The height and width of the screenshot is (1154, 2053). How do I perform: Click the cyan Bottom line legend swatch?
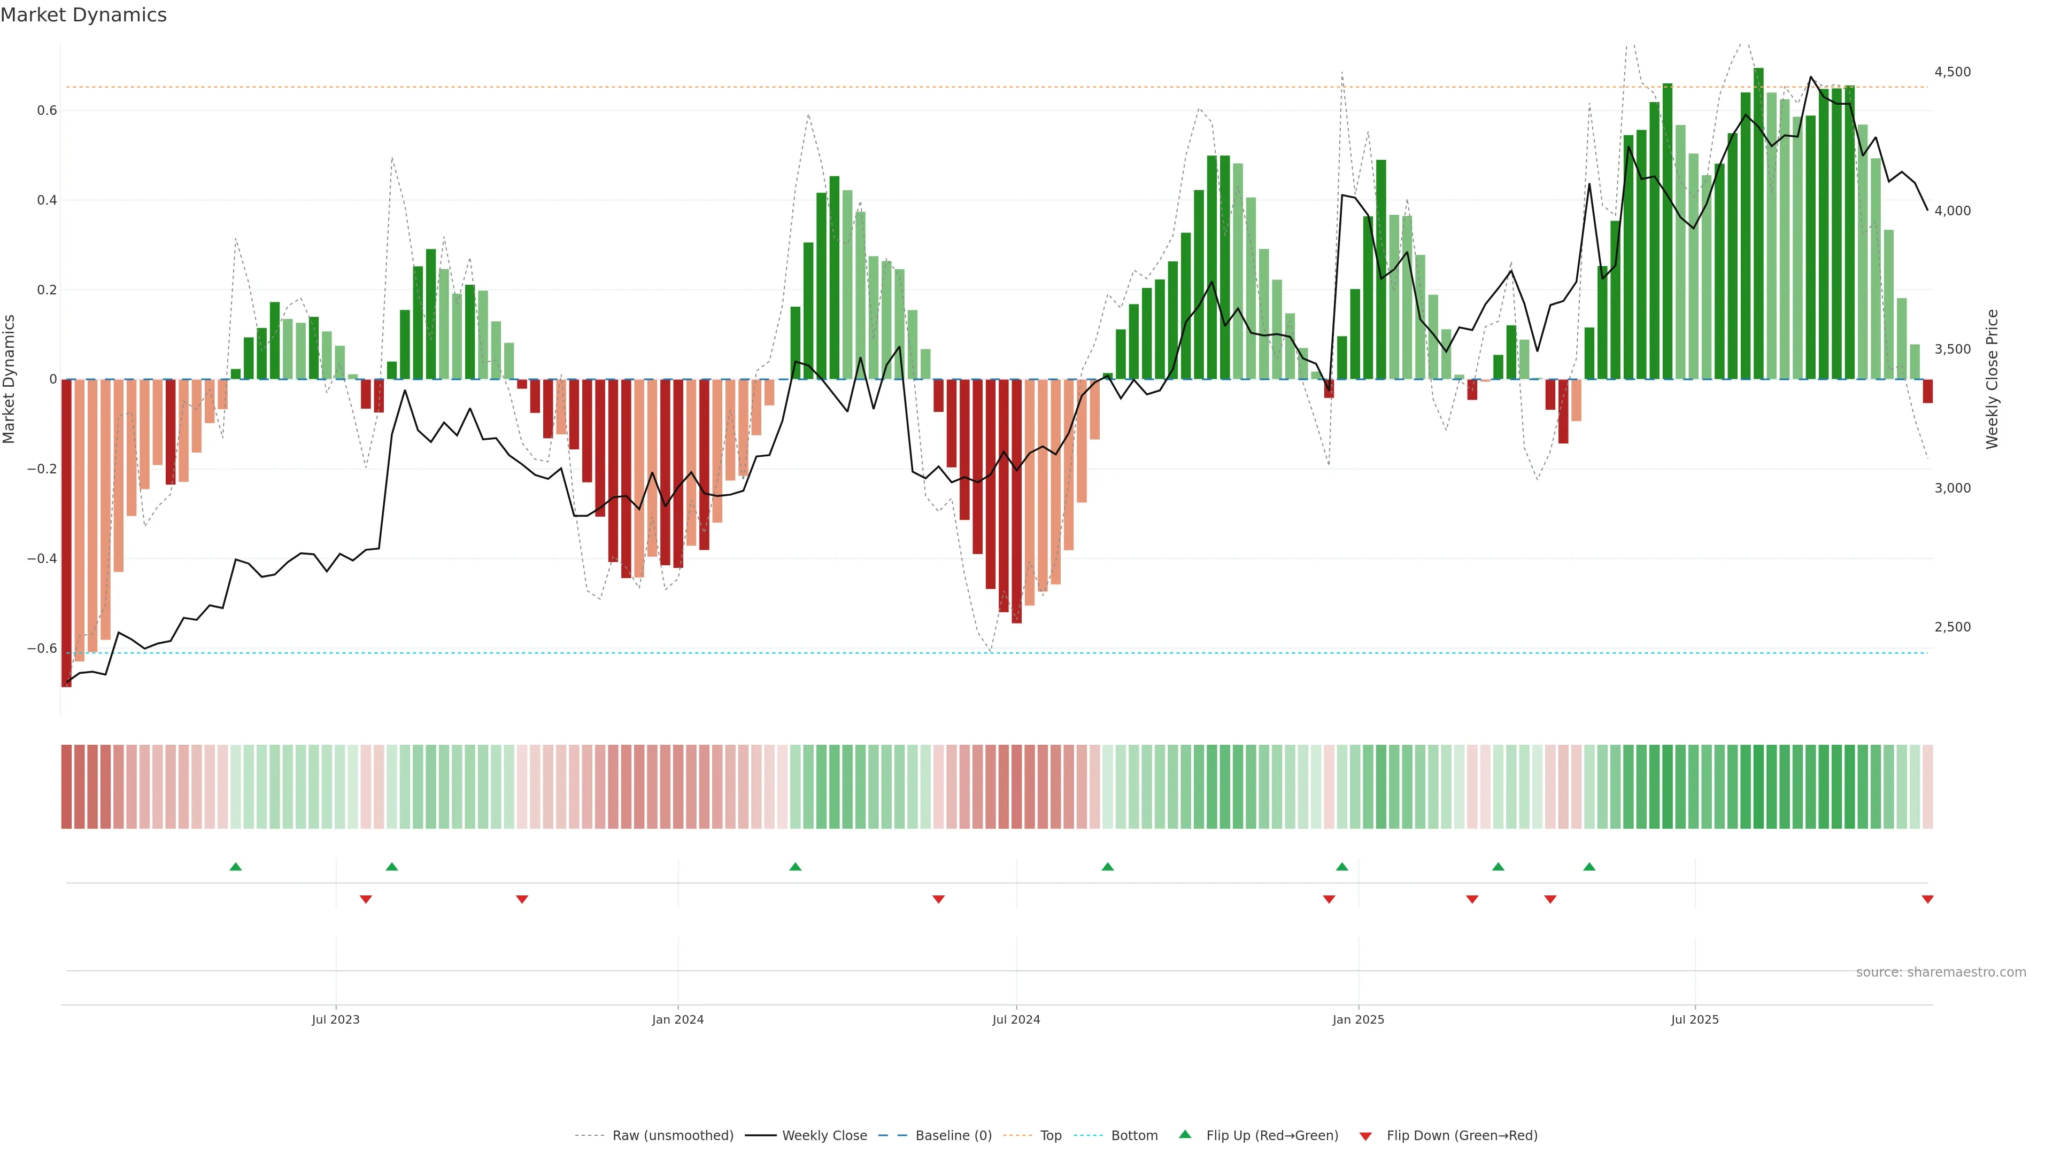pyautogui.click(x=1088, y=1136)
